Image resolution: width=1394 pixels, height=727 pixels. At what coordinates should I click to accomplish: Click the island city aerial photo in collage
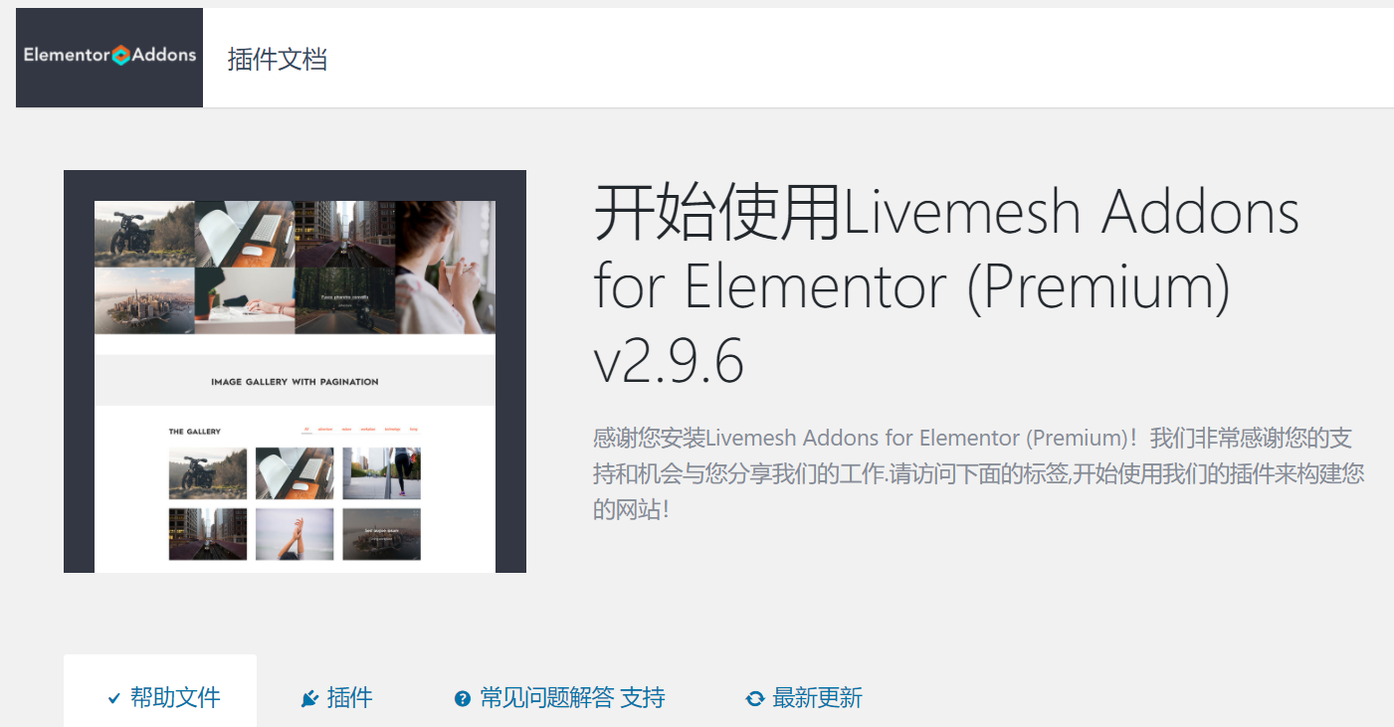144,301
